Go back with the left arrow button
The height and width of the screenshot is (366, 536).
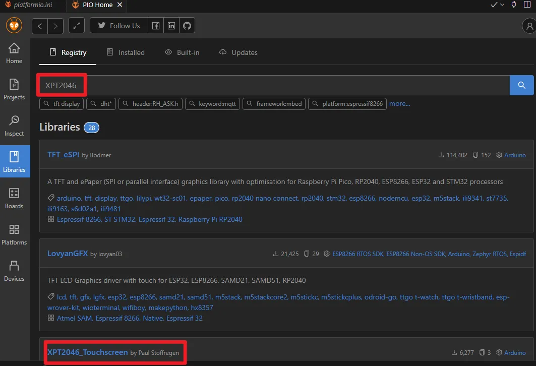40,26
